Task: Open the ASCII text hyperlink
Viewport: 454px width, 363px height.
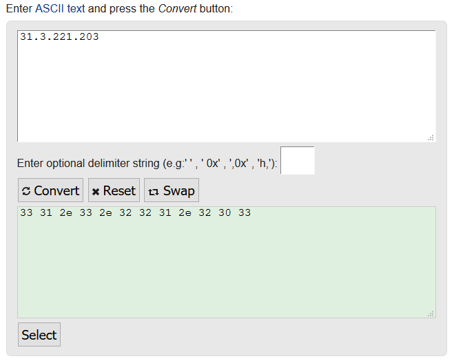Action: click(x=60, y=10)
